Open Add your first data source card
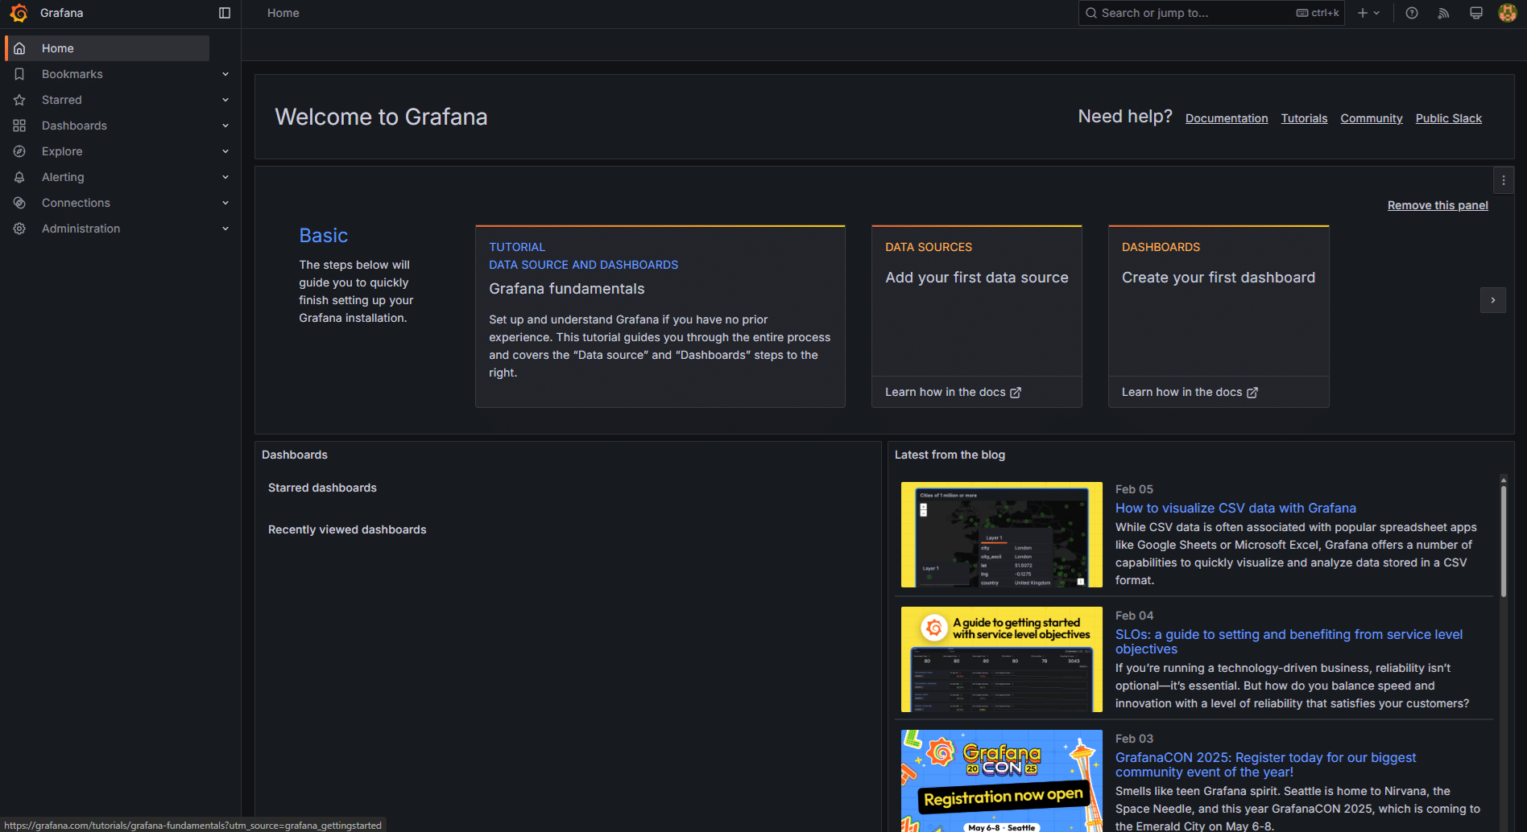The image size is (1527, 832). point(977,301)
